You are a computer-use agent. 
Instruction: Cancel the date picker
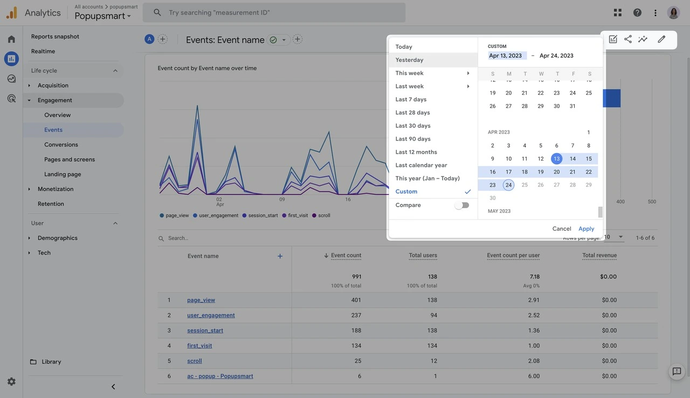coord(562,229)
